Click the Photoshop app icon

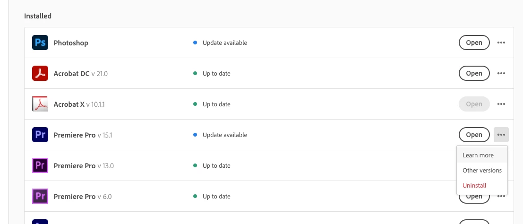click(40, 43)
